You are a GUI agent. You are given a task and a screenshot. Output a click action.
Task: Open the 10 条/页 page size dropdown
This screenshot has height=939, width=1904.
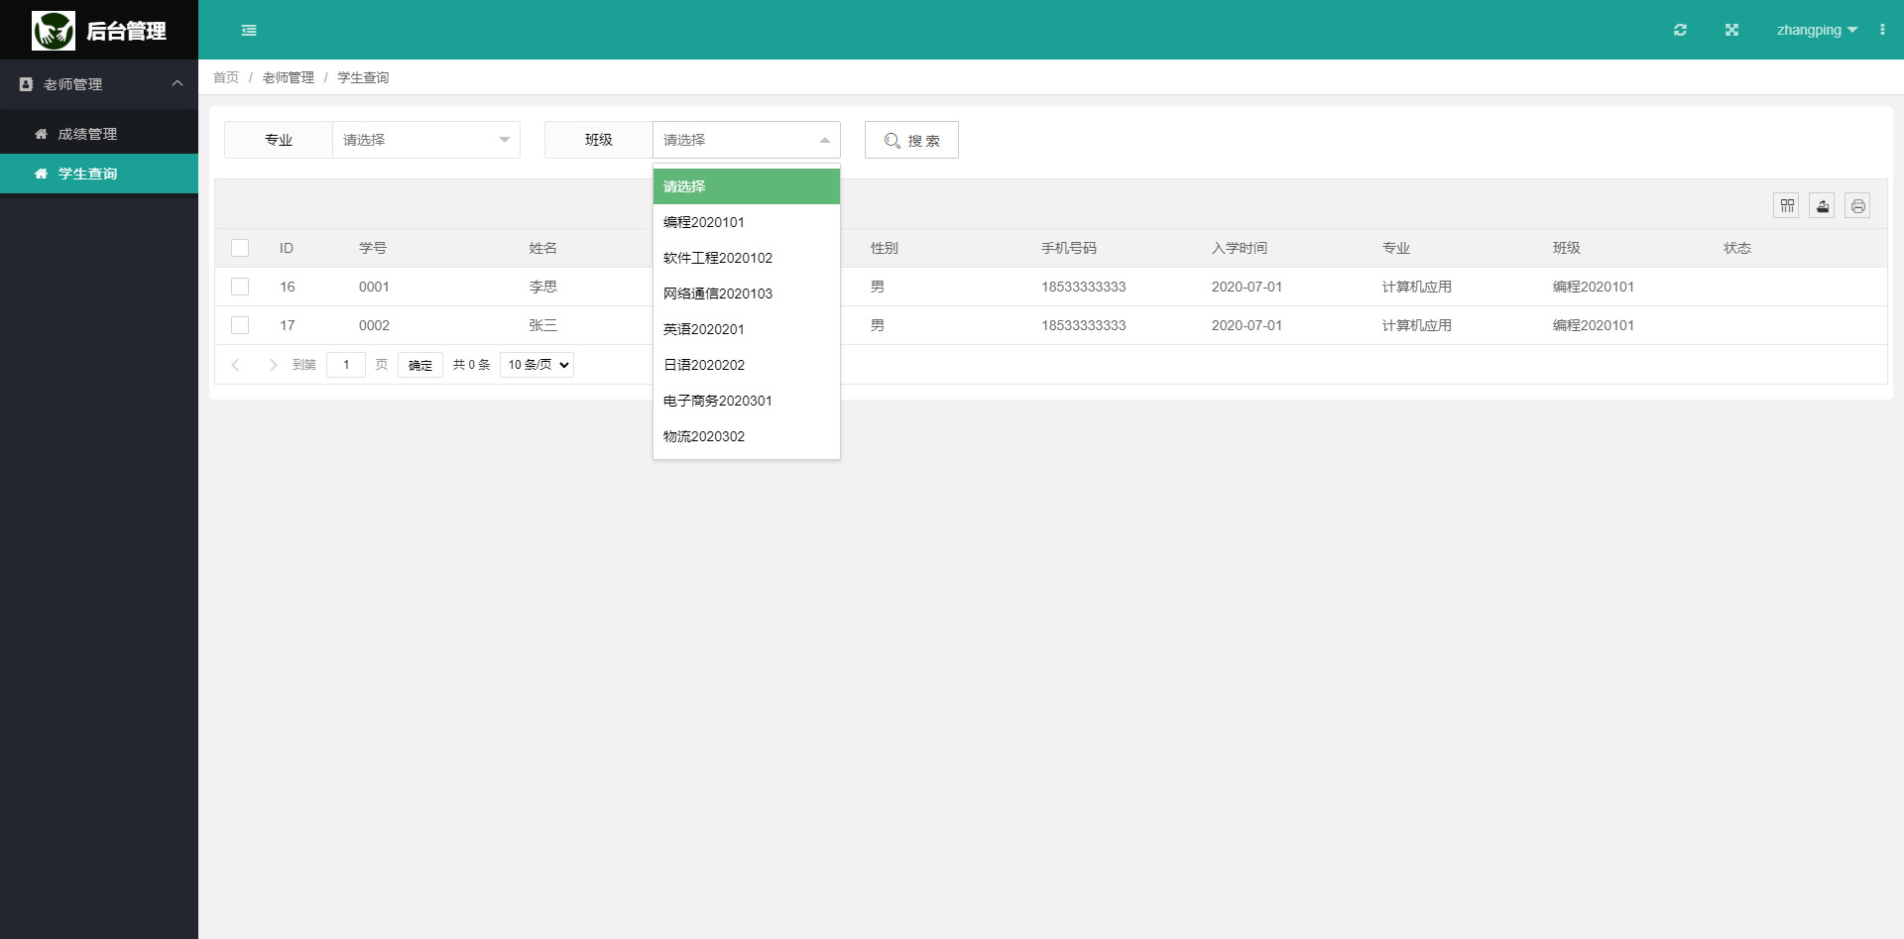pyautogui.click(x=537, y=365)
